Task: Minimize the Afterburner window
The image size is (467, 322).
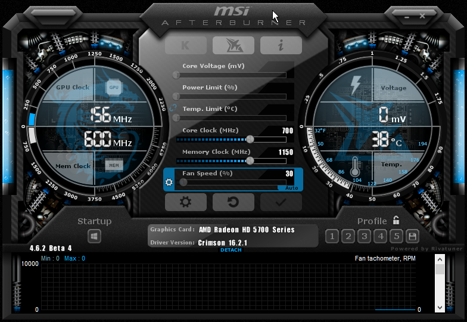Action: tap(407, 17)
